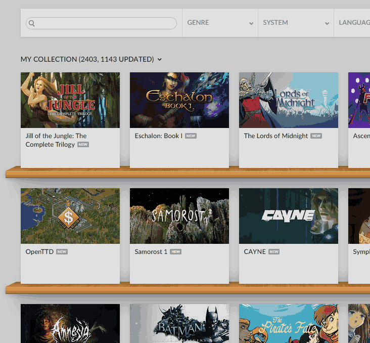Screen dimensions: 370x343
Task: Open the LANGUAGE filter dropdown
Action: 352,23
